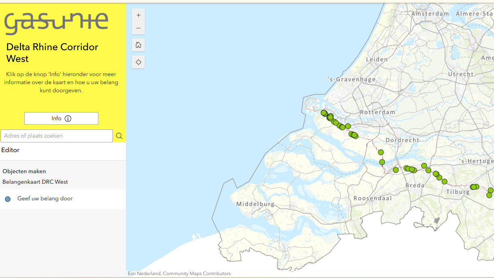The height and width of the screenshot is (278, 494).
Task: Click the info circle icon on Info button
Action: (x=68, y=119)
